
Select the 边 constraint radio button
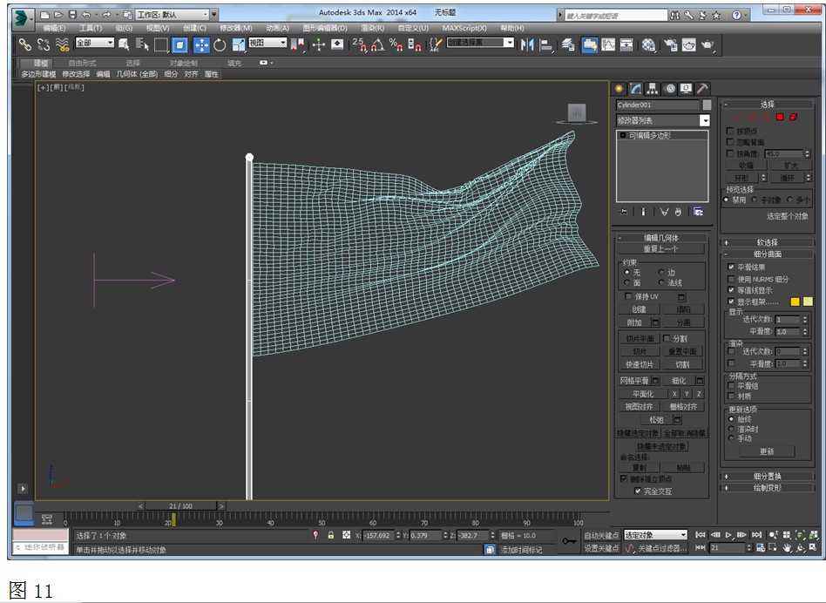661,272
